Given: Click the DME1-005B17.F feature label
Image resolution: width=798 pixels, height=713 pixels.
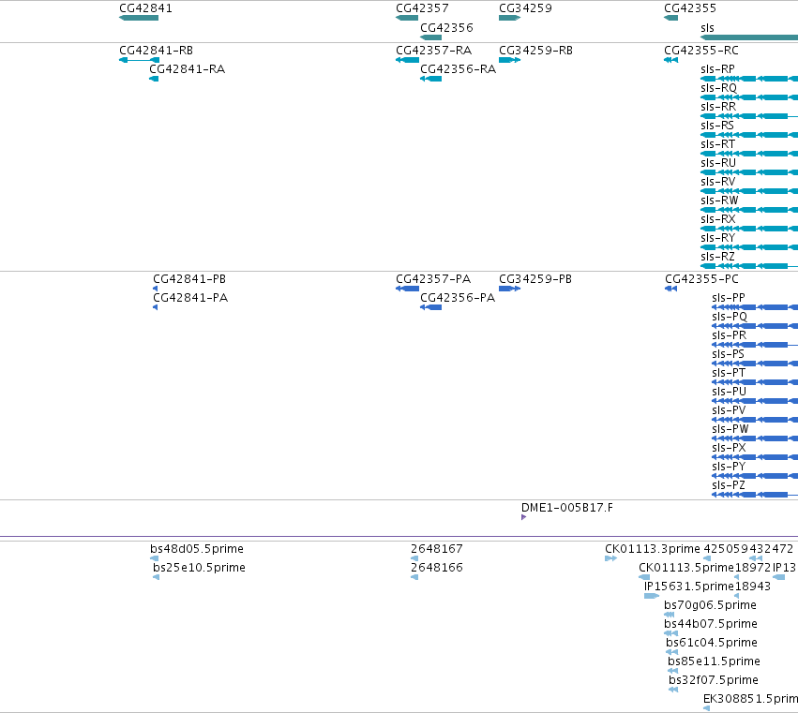Looking at the screenshot, I should (567, 508).
